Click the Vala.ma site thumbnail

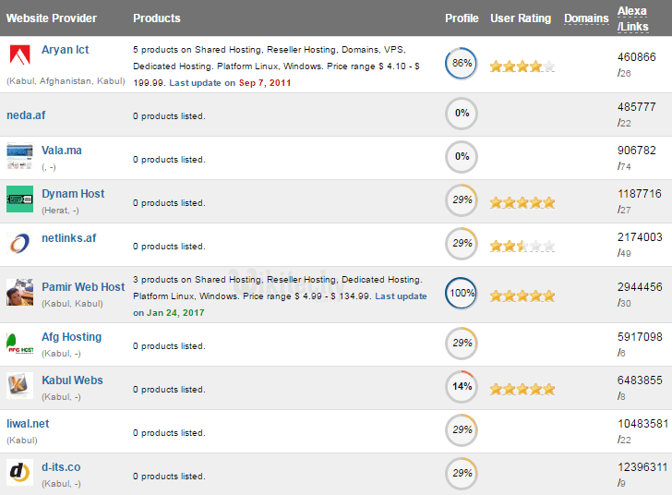19,157
